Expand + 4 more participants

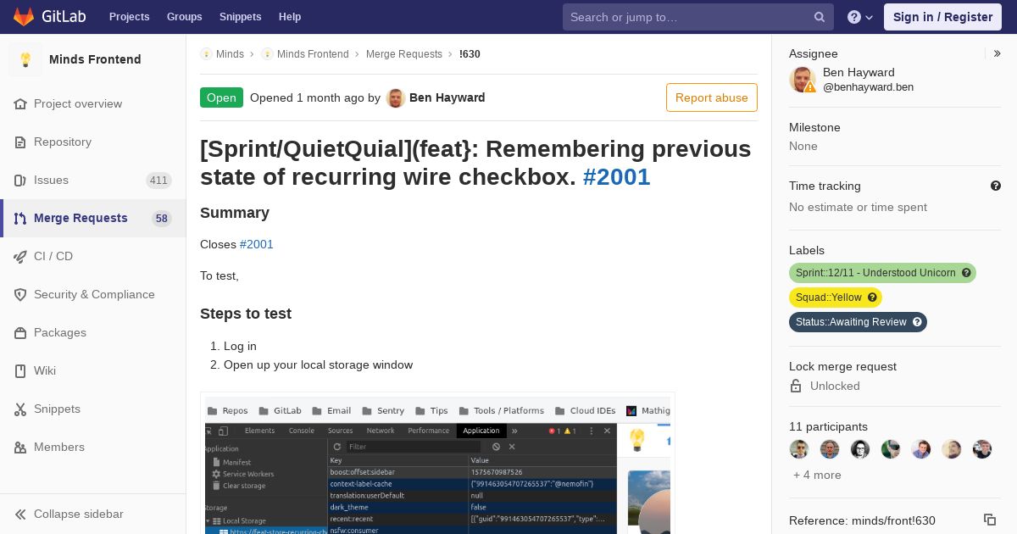click(817, 475)
